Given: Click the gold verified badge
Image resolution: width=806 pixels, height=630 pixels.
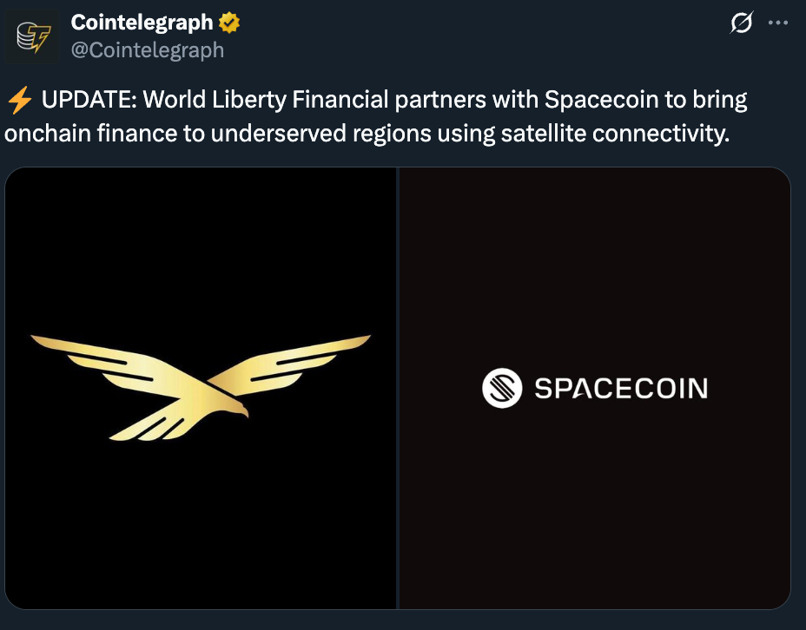Looking at the screenshot, I should pyautogui.click(x=229, y=22).
